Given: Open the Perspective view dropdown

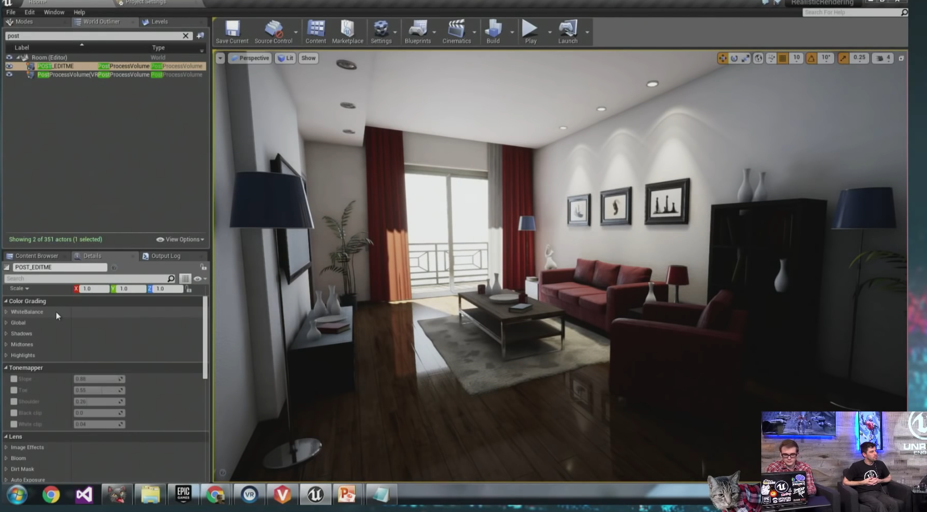Looking at the screenshot, I should 250,58.
